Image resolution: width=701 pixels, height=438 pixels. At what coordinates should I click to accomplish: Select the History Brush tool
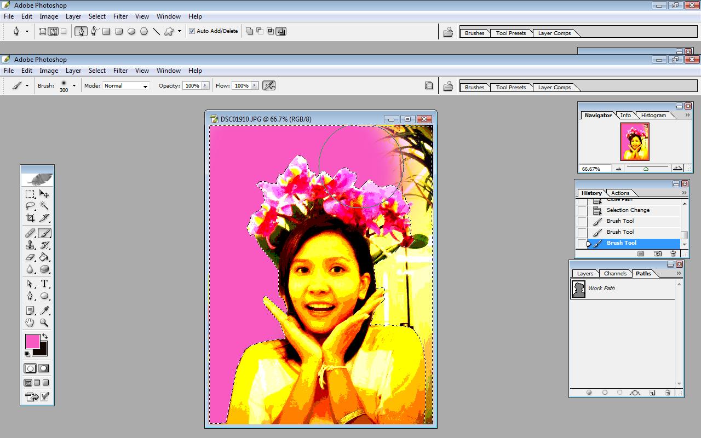point(44,245)
